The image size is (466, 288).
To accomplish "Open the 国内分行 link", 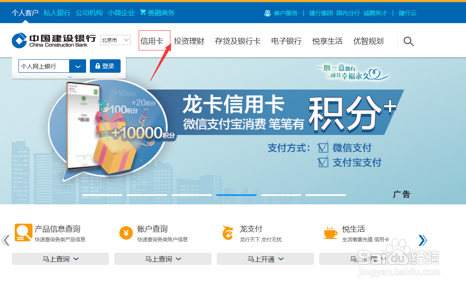I will [348, 13].
